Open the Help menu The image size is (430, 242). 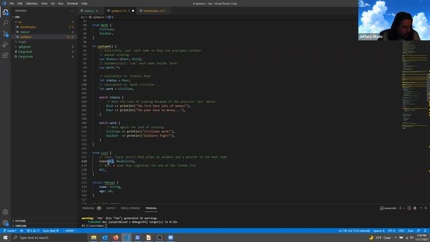[x=84, y=3]
